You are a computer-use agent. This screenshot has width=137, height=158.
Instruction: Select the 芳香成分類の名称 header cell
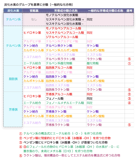pos(66,10)
